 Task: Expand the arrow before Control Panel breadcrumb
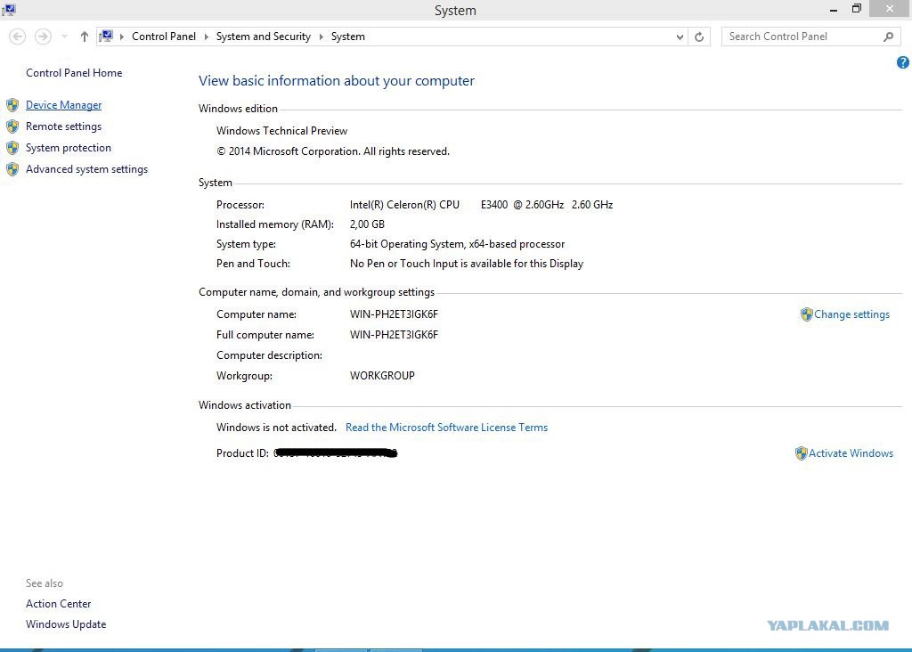click(x=121, y=37)
